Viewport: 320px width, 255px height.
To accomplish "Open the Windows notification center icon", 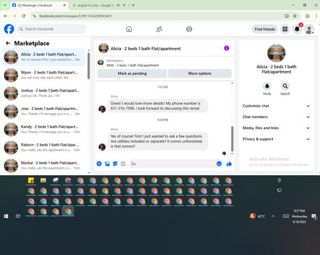I will [x=314, y=217].
